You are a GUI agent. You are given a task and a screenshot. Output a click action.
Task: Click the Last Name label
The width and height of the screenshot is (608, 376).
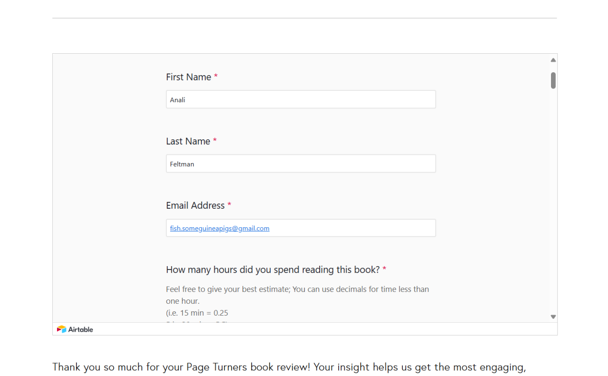[x=188, y=141]
